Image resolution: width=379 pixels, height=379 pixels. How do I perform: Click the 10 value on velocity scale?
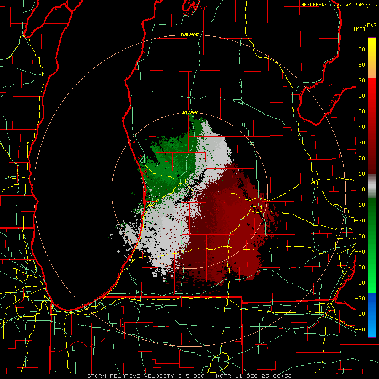pyautogui.click(x=362, y=174)
